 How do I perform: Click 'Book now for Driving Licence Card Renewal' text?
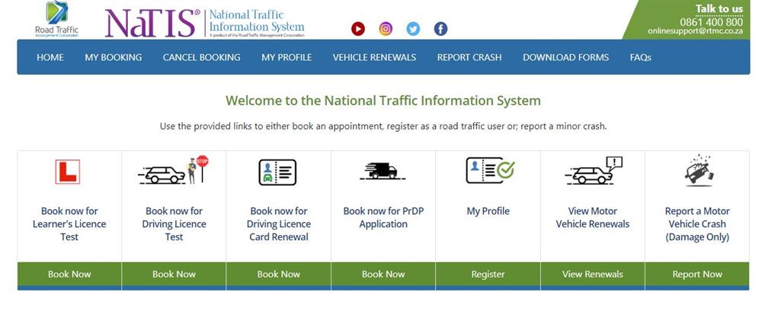(x=278, y=224)
